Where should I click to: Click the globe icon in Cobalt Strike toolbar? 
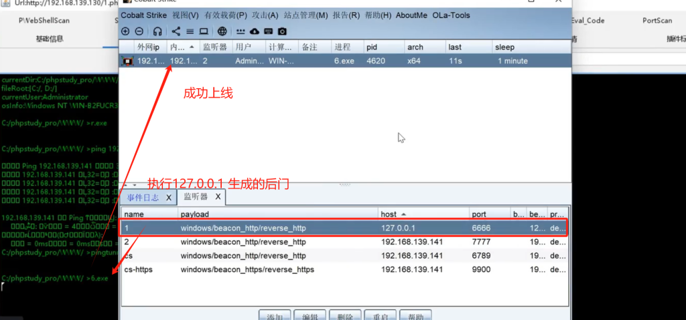click(222, 31)
